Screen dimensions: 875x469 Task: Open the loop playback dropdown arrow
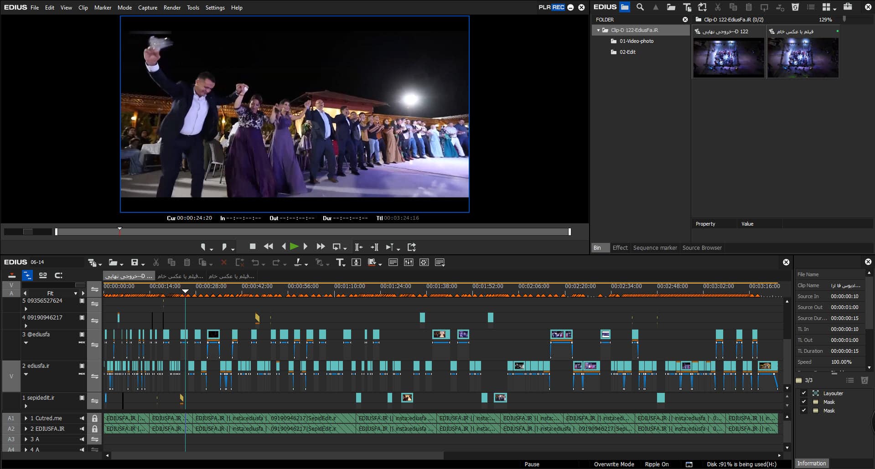(345, 249)
